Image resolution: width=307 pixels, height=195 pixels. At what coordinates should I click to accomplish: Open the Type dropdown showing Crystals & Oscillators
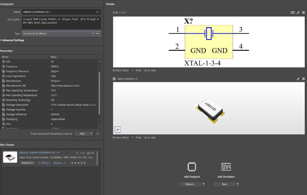(x=93, y=33)
